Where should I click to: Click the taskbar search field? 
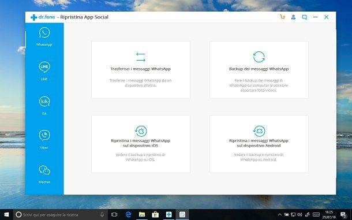click(x=61, y=215)
